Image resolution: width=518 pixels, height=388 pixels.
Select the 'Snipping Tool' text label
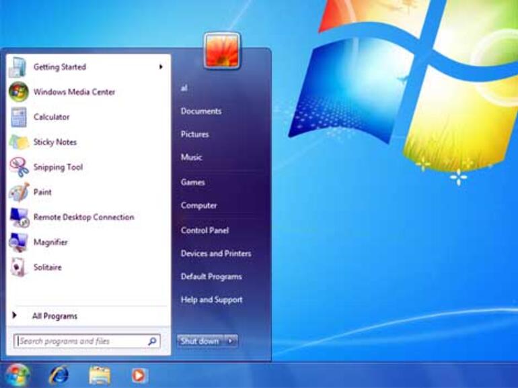tap(58, 167)
